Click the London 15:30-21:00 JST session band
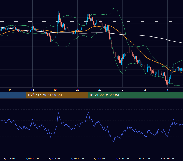 click(x=57, y=95)
